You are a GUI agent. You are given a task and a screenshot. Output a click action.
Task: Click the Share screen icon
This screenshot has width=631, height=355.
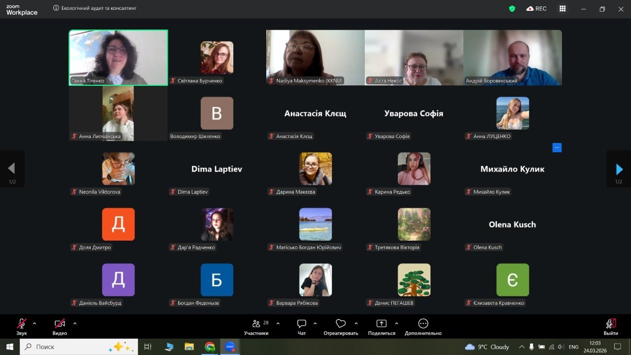click(x=382, y=324)
